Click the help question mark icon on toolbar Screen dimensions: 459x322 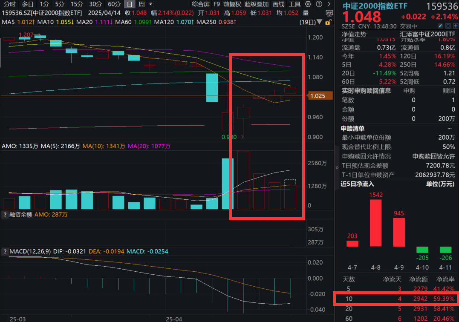319,4
